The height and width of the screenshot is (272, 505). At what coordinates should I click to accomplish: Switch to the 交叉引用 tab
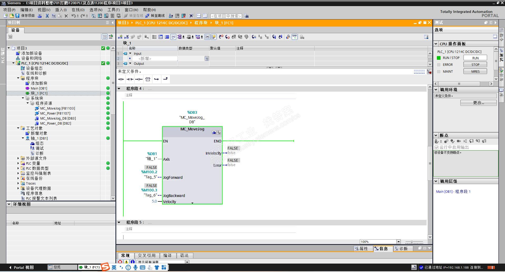tap(147, 255)
